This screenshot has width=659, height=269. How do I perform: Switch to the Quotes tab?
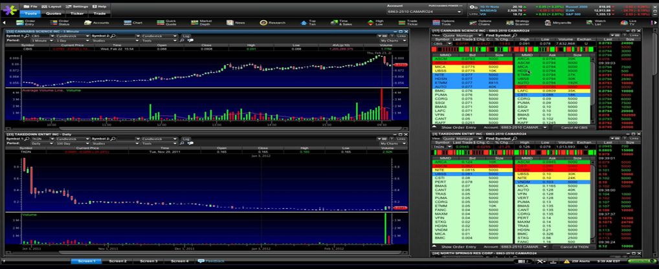[53, 14]
